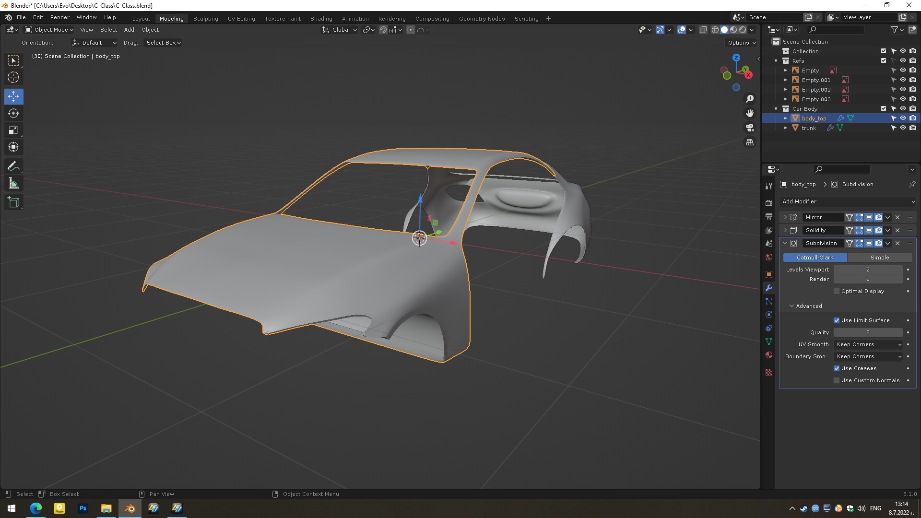Hide the trunk object in viewport
Screen dimensions: 921x518
903,128
